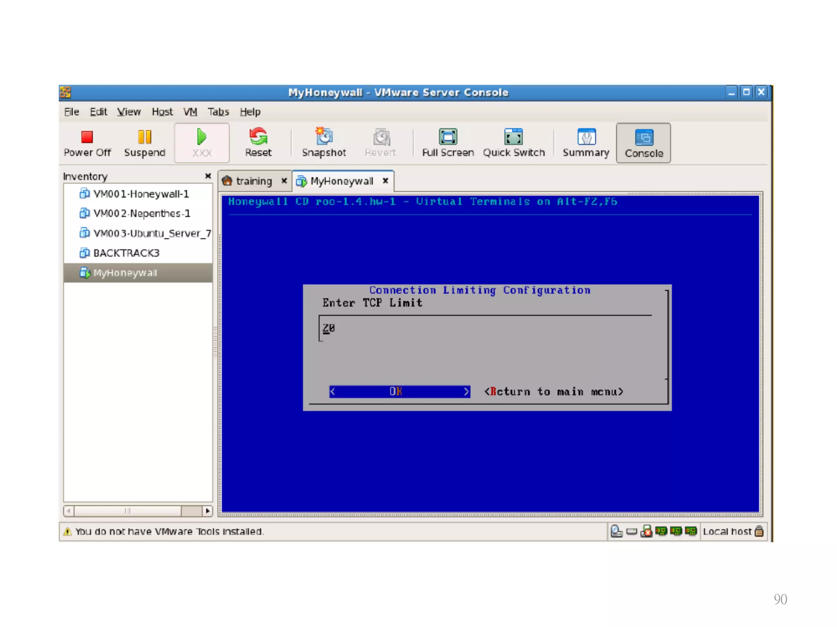The width and height of the screenshot is (837, 627).
Task: Switch to the training tab
Action: (253, 181)
